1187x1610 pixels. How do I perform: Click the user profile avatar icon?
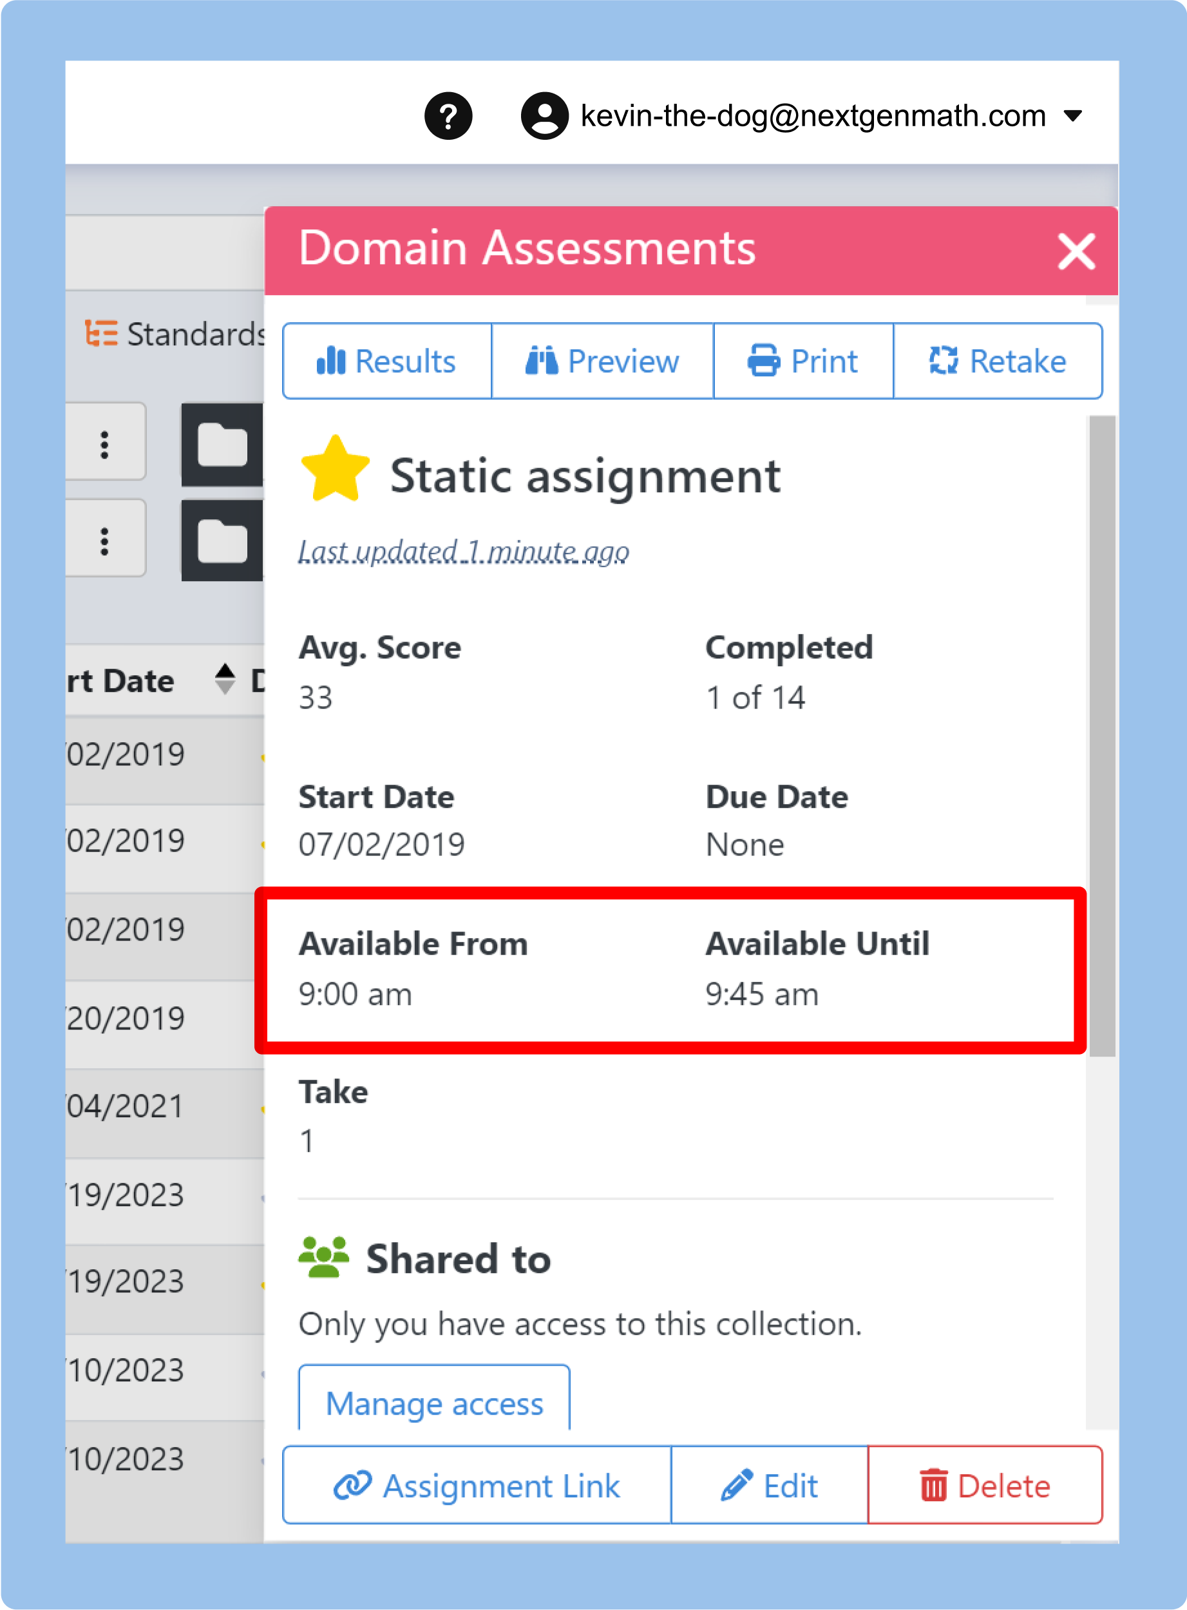545,116
